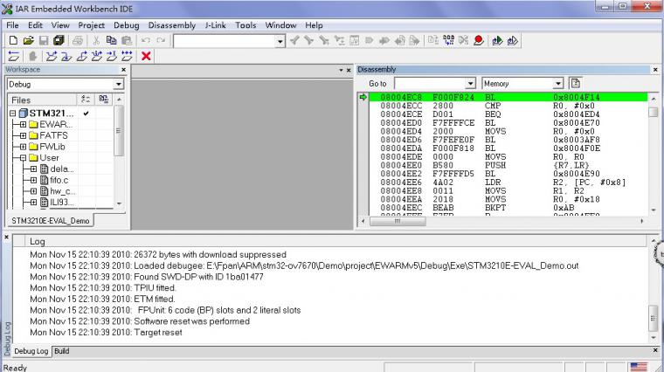
Task: Open the File menu
Action: click(12, 25)
